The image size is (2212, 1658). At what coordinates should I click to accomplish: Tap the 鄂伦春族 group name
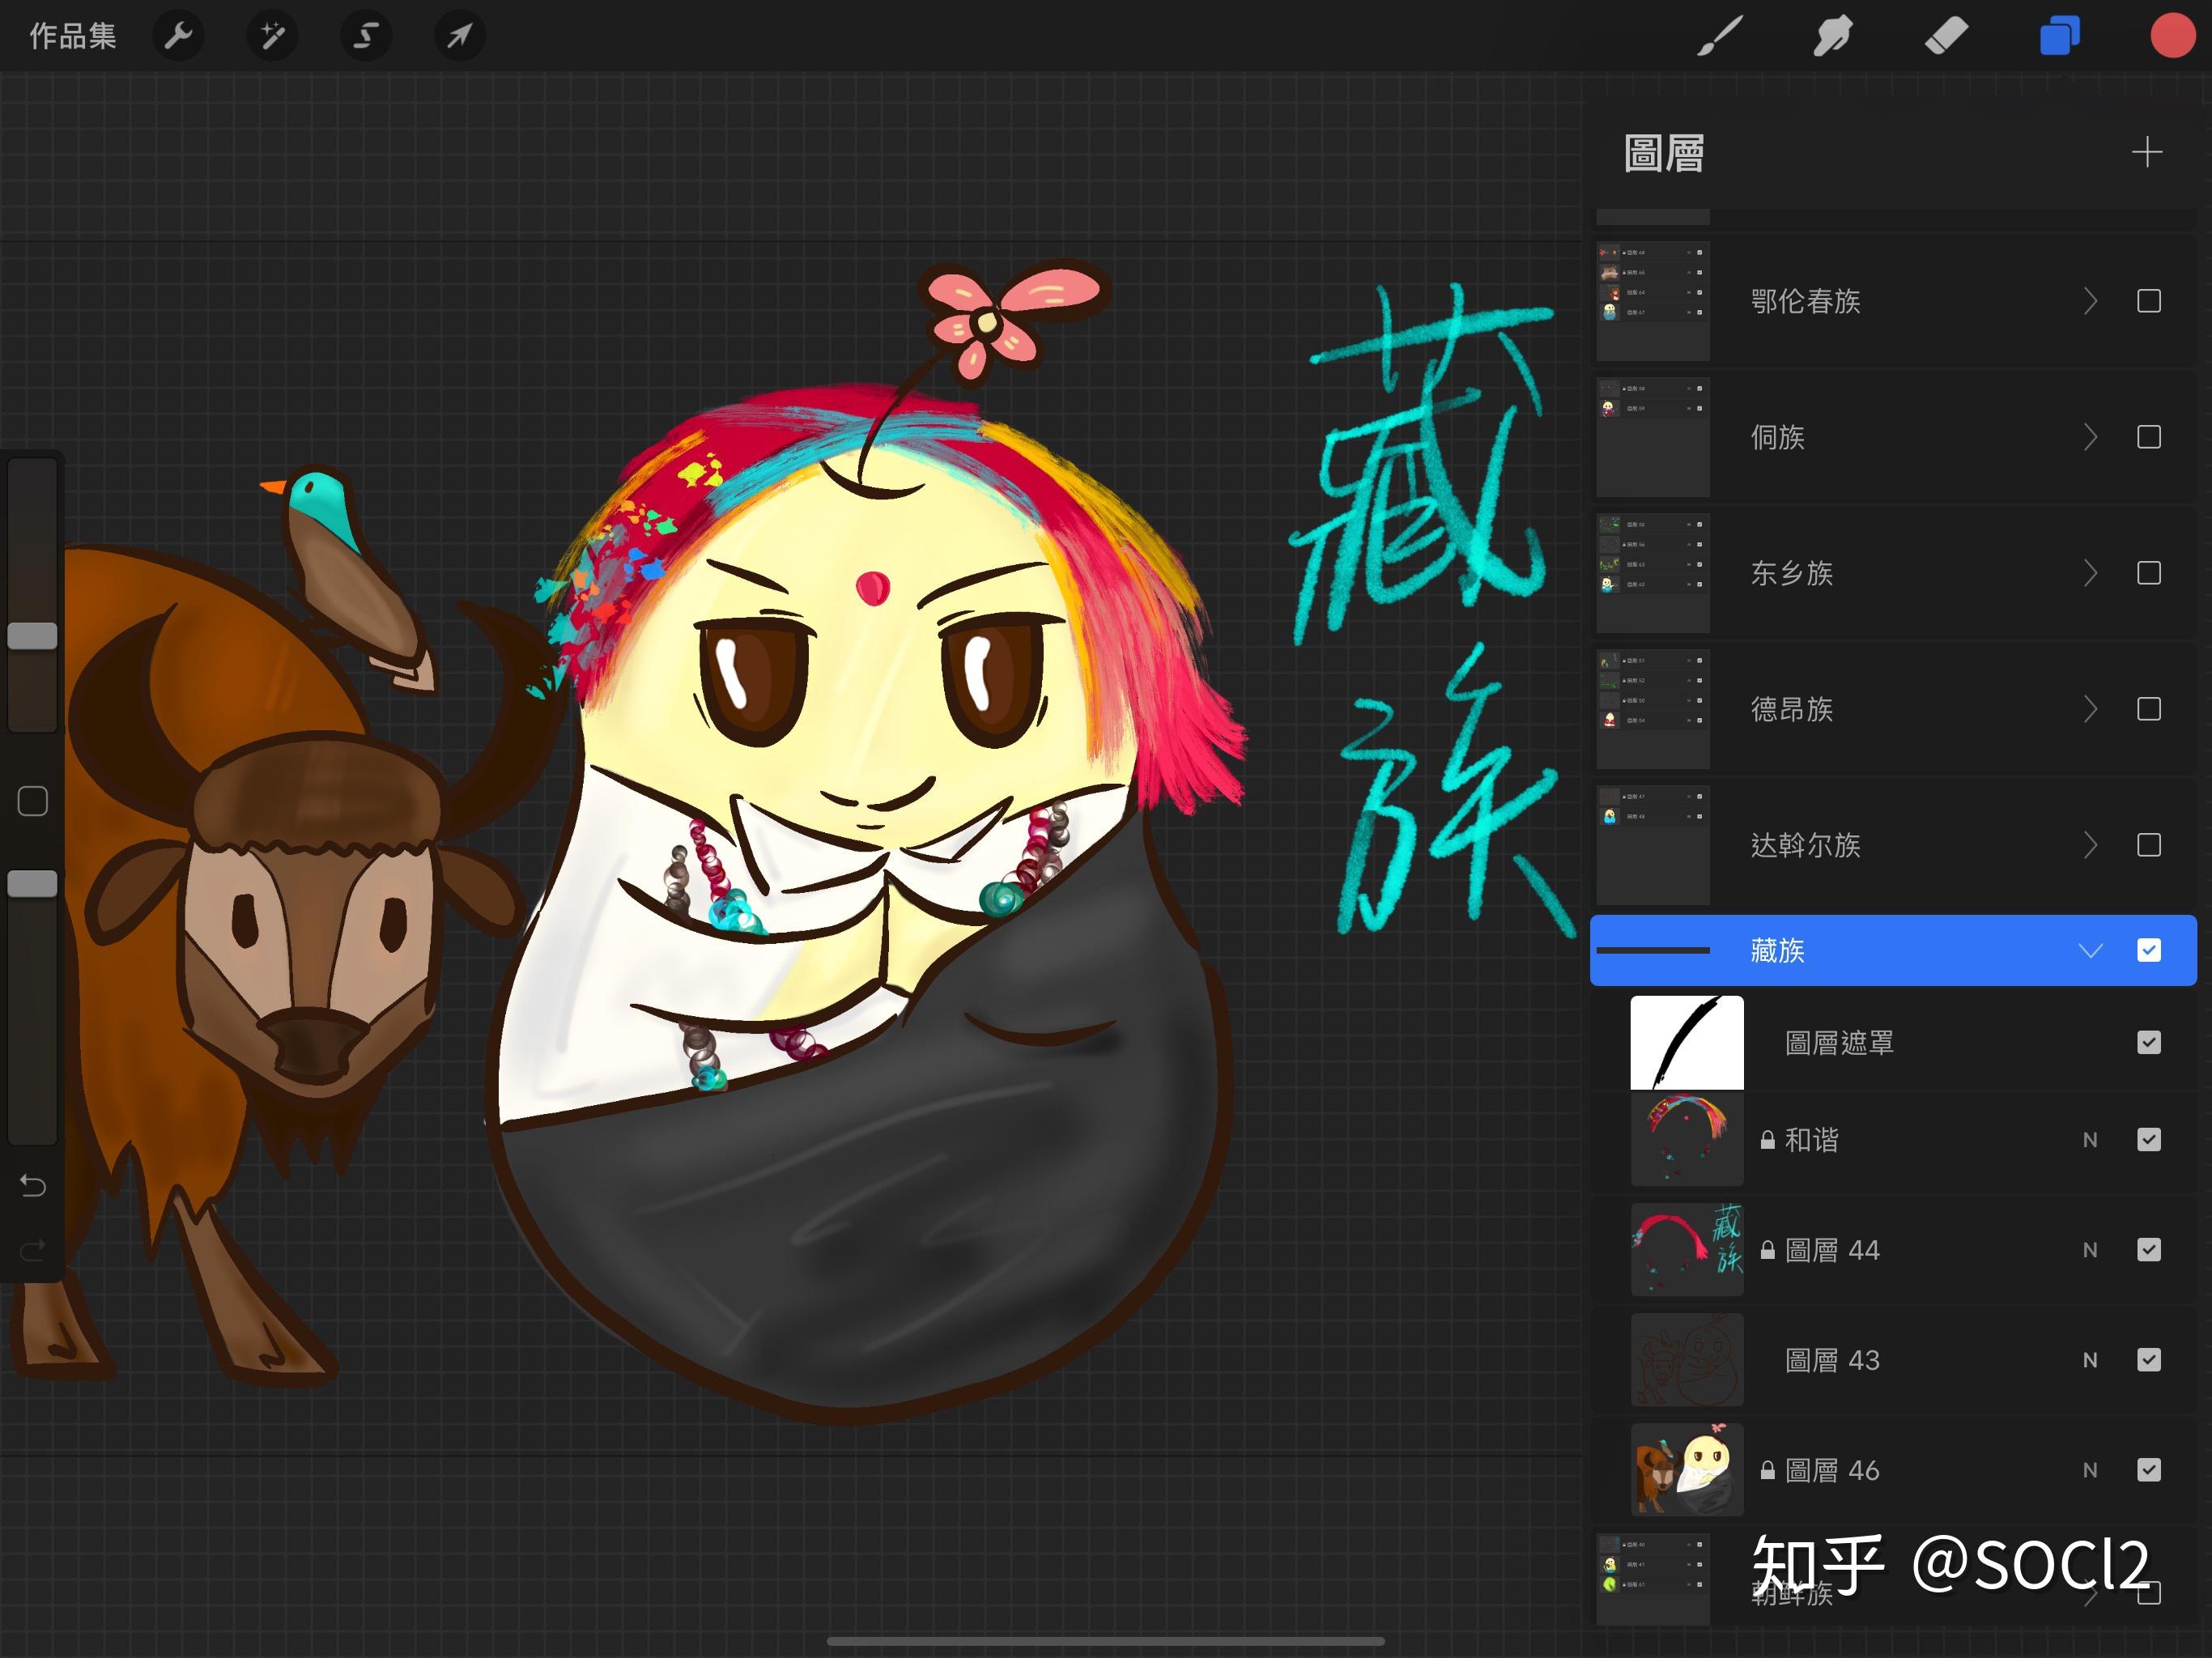[x=1805, y=301]
